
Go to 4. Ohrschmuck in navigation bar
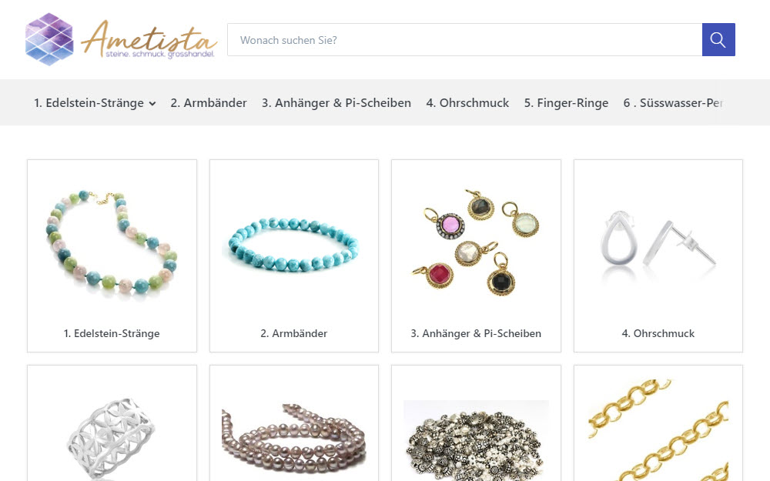click(467, 102)
